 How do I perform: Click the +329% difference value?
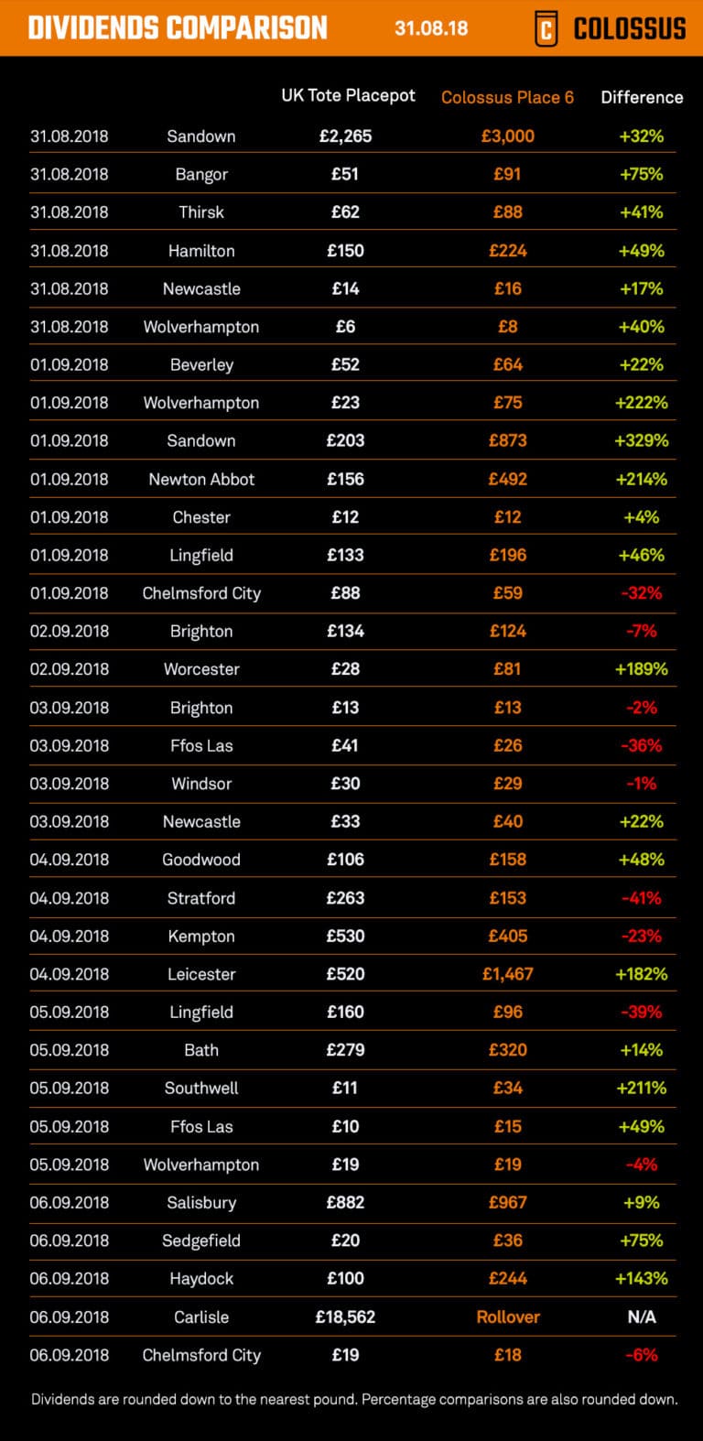pyautogui.click(x=642, y=440)
